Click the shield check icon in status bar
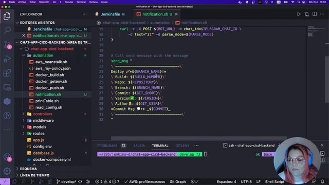Screen dimensions: 329x185 [194, 181]
